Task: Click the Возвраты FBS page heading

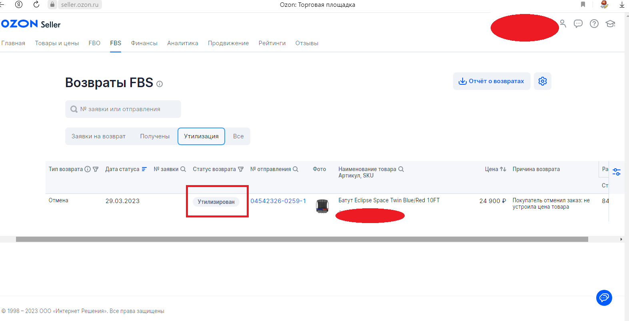Action: coord(109,82)
